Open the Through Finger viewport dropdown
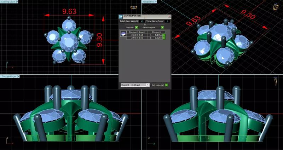283x150 pixels. [x=19, y=76]
